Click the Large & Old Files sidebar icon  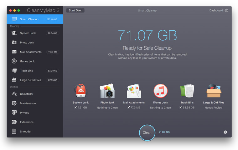coord(14,80)
